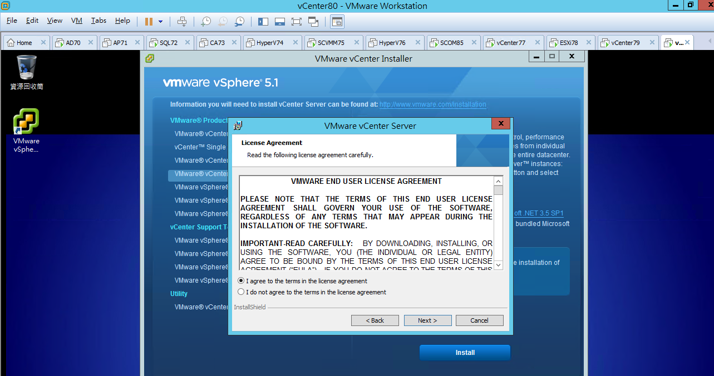The height and width of the screenshot is (376, 714).
Task: Open the VM menu
Action: [77, 21]
